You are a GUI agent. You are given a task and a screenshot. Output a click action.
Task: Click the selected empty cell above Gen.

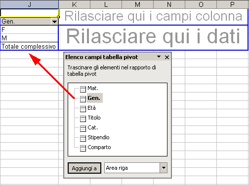click(x=29, y=13)
